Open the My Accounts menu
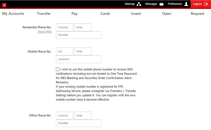Viewport: 211px width, 130px height. 13,13
